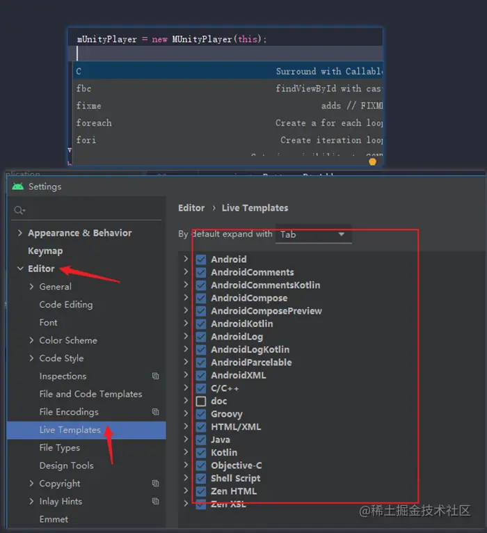Expand Appearance & Behavior section
The height and width of the screenshot is (533, 487).
(20, 233)
